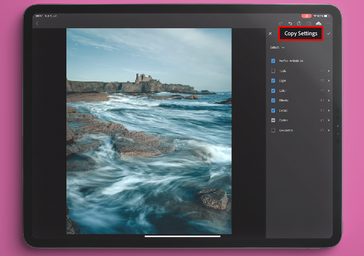Tap the back arrow in top-left
The width and height of the screenshot is (364, 256).
click(x=37, y=23)
